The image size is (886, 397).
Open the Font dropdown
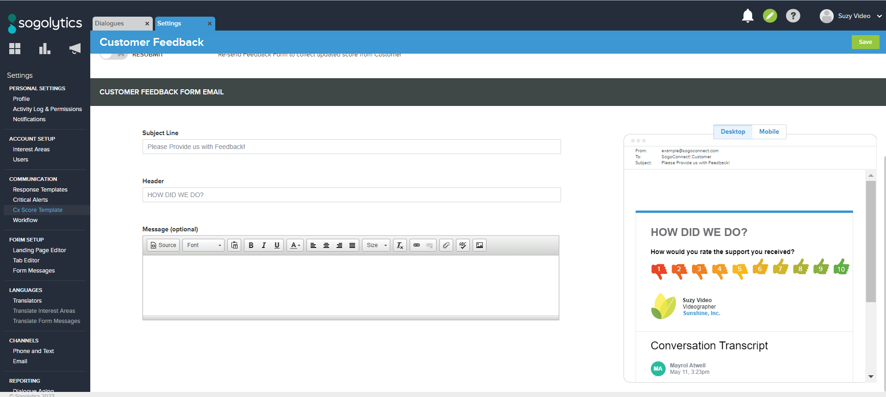[x=204, y=245]
